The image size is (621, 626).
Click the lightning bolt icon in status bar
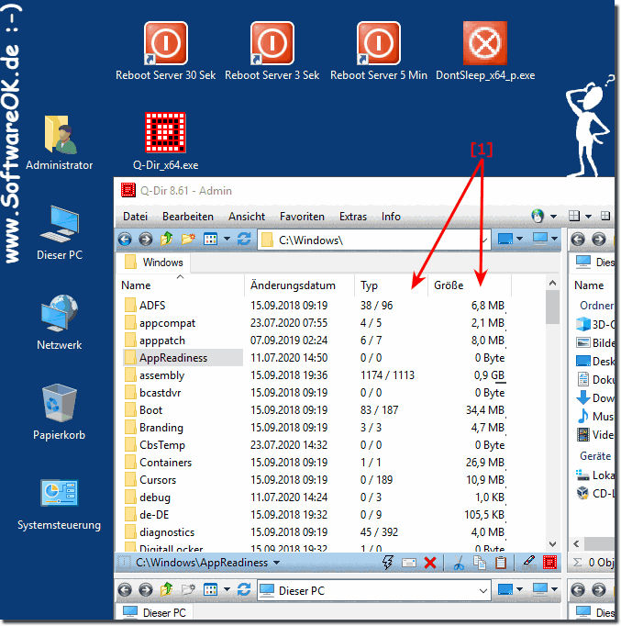pos(387,563)
